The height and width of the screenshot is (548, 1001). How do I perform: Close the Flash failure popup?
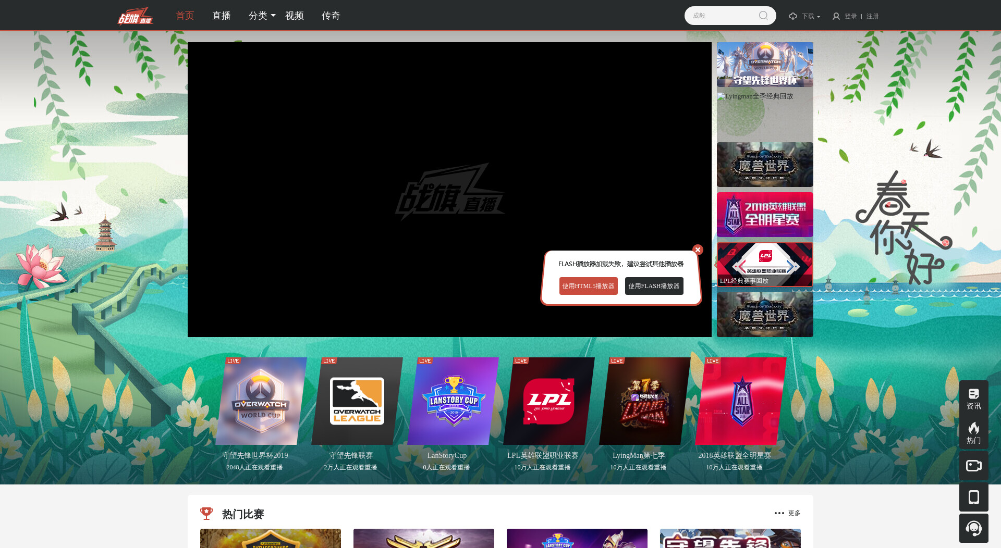click(698, 250)
